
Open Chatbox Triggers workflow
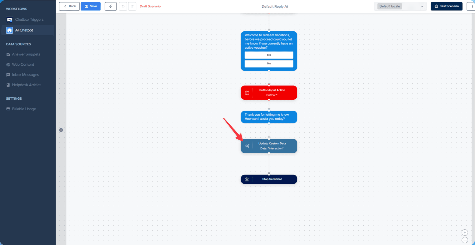(29, 20)
